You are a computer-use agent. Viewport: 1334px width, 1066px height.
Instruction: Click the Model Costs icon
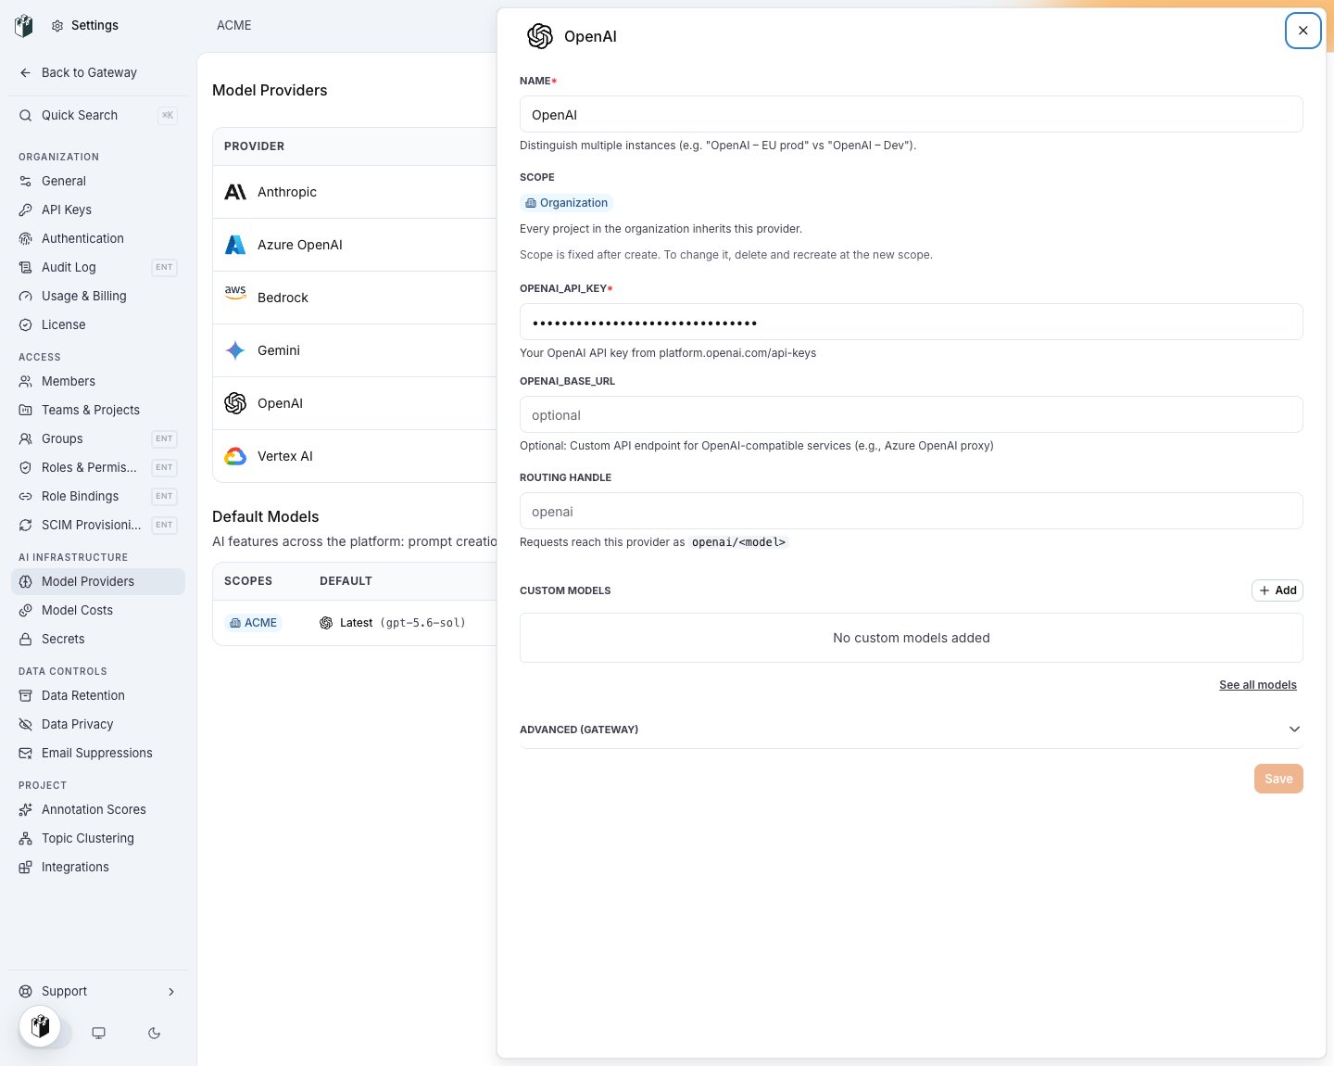coord(26,610)
